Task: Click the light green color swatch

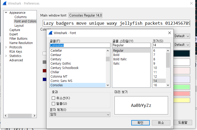Action: point(182,87)
